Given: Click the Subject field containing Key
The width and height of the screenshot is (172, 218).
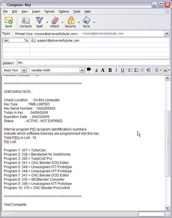Looking at the screenshot, I should click(x=93, y=62).
